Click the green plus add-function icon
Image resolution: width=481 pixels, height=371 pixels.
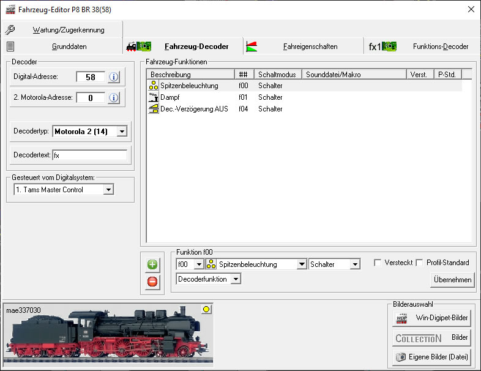[x=152, y=264]
